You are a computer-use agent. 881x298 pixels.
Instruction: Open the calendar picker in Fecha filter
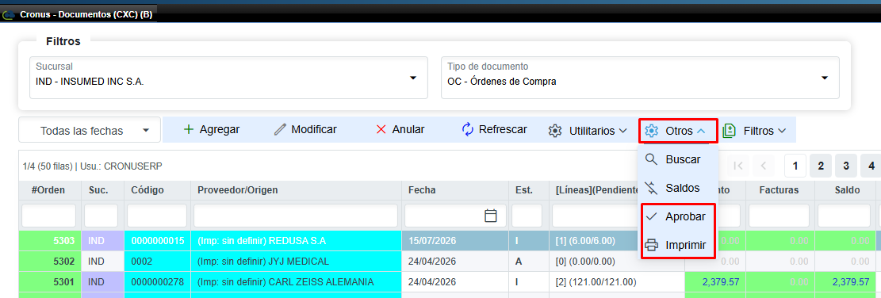pyautogui.click(x=491, y=216)
